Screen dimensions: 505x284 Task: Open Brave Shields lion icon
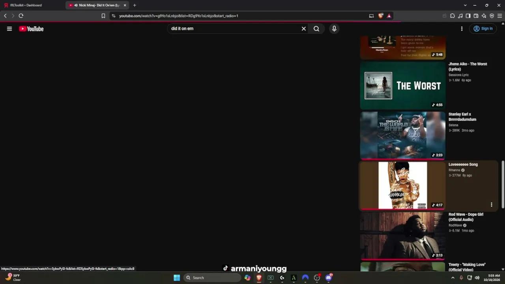tap(380, 16)
